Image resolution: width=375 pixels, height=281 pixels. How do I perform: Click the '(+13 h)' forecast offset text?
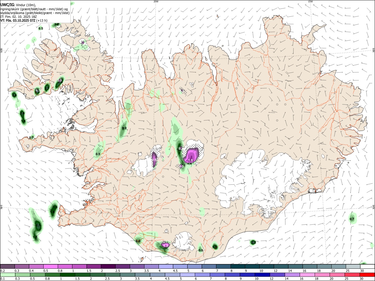click(x=42, y=20)
